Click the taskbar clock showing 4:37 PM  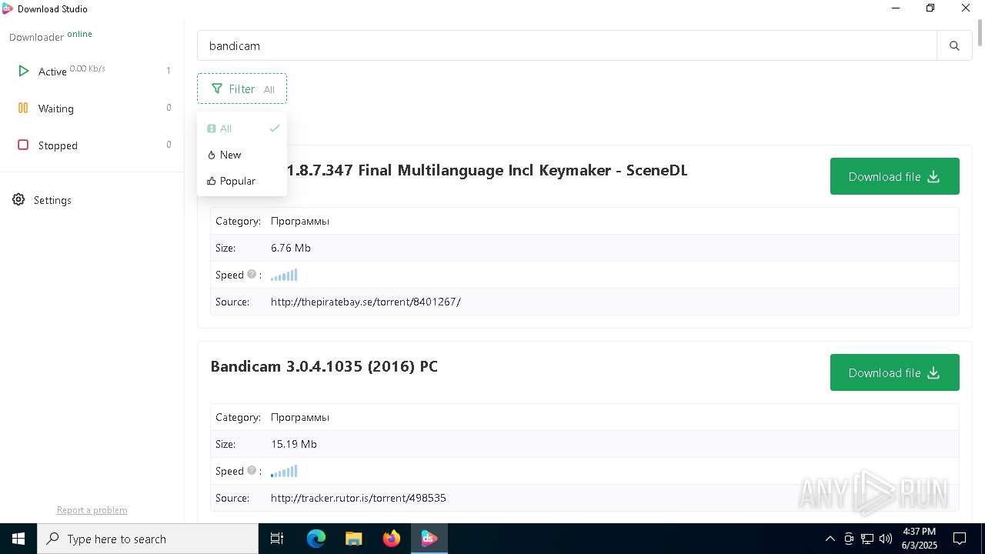pos(919,539)
